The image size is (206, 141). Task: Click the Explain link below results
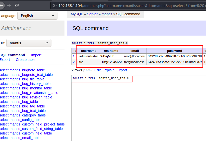pos(108,70)
